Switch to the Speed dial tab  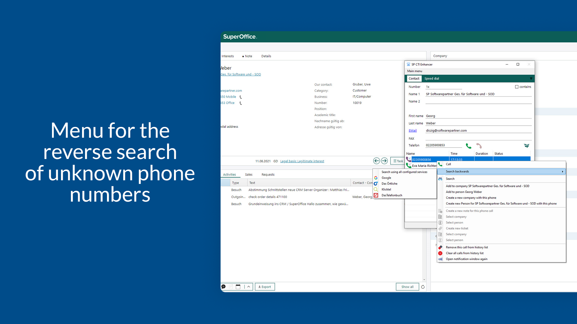tap(432, 79)
